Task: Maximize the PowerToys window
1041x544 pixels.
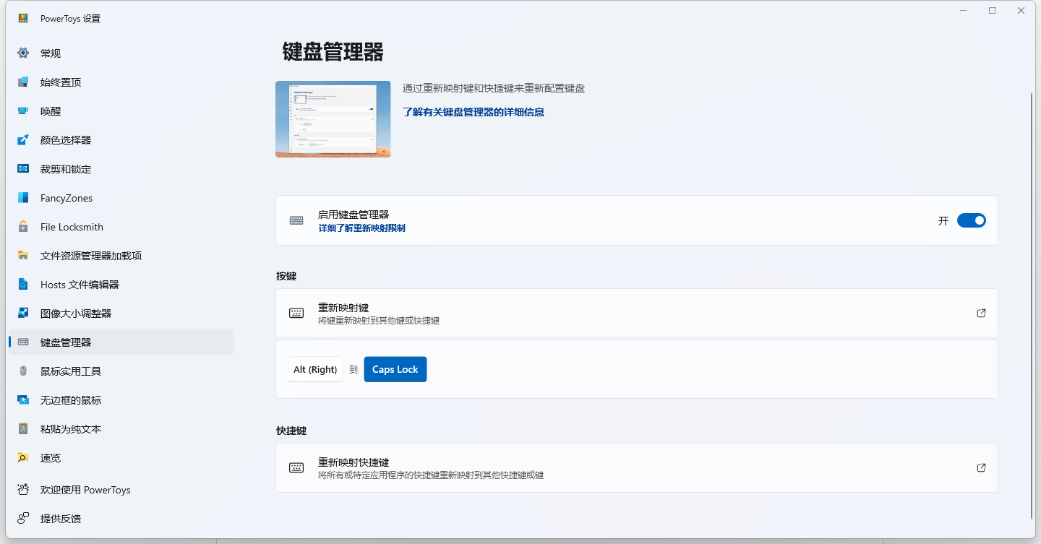Action: pos(992,10)
